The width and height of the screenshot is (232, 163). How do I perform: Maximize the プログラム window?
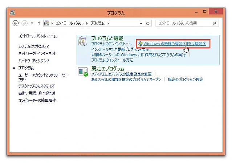click(x=205, y=12)
